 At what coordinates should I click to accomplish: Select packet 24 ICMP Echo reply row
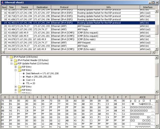(x=78, y=39)
